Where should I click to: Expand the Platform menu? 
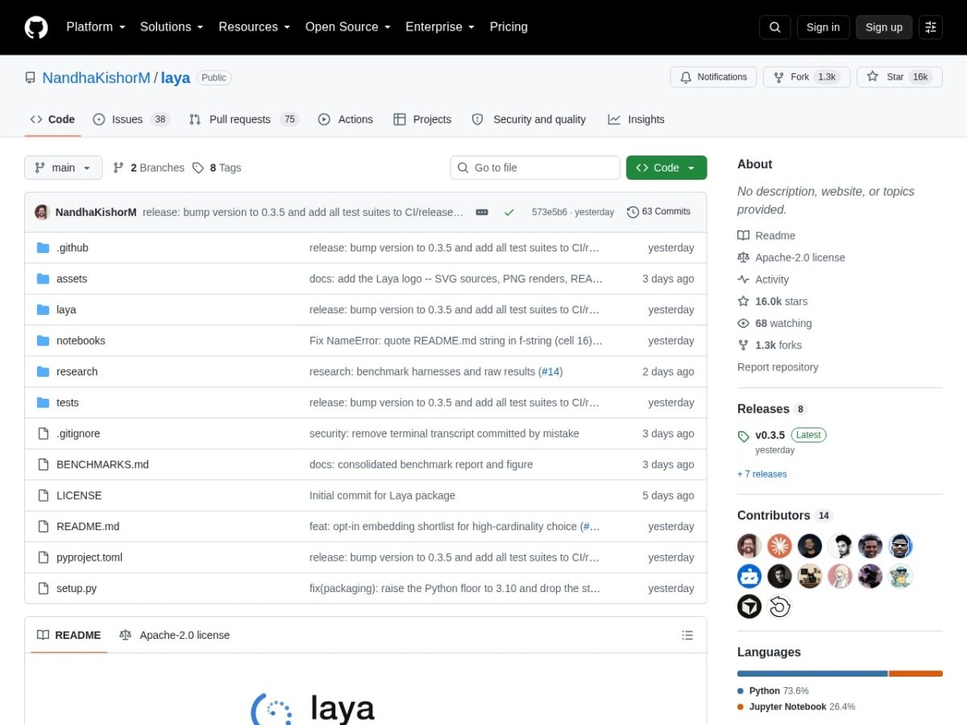96,27
